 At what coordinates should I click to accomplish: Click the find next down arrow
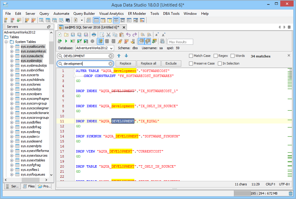(x=126, y=56)
